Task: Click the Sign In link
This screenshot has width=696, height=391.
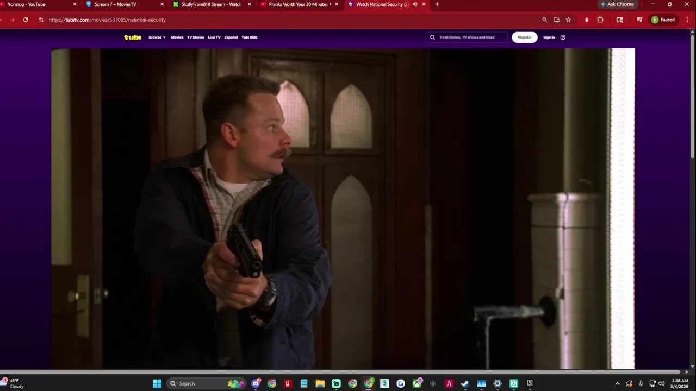Action: 549,37
